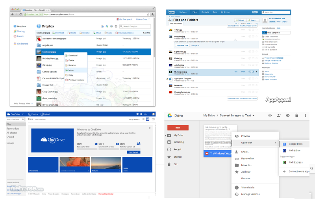Toggle the checkbox on Desert.jpg row in Box

pyautogui.click(x=257, y=85)
